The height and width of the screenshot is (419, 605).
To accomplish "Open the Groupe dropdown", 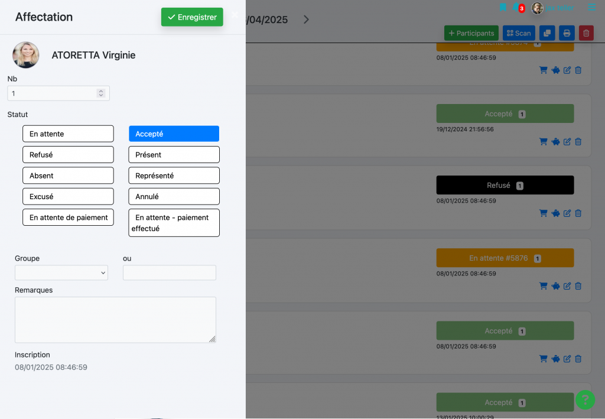I will click(x=61, y=272).
